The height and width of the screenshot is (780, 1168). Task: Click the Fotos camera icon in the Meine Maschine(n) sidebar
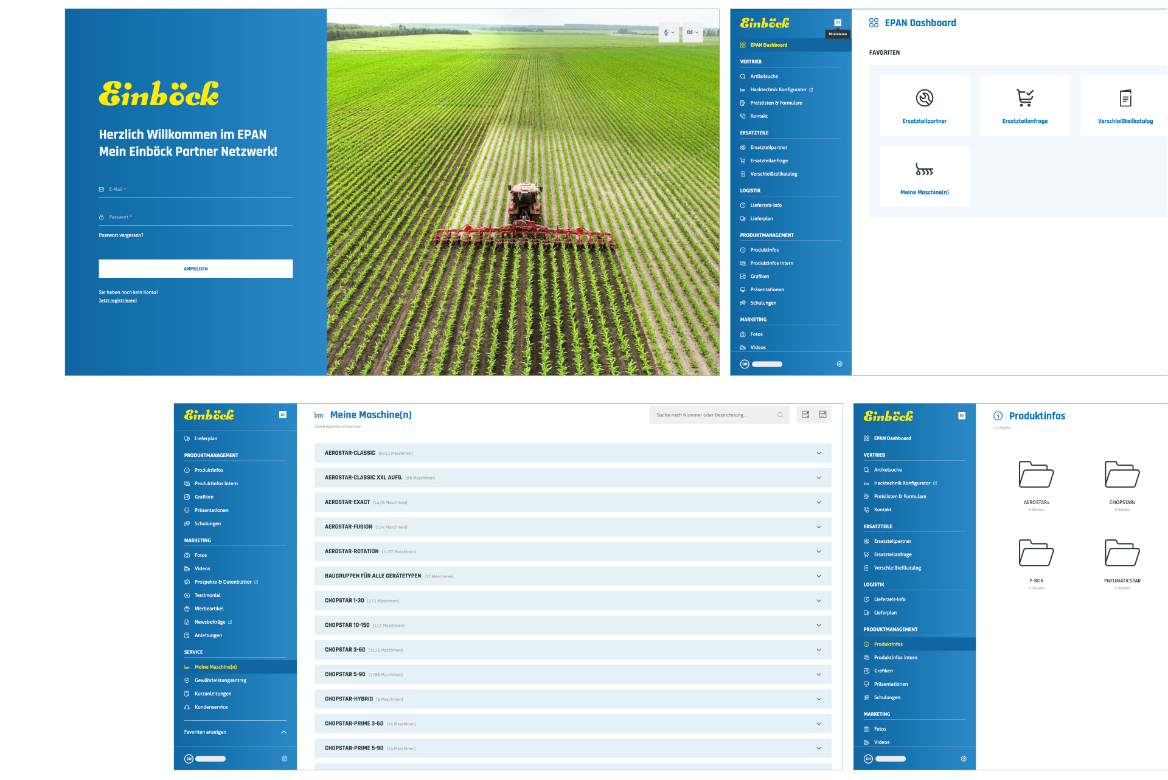click(x=187, y=556)
